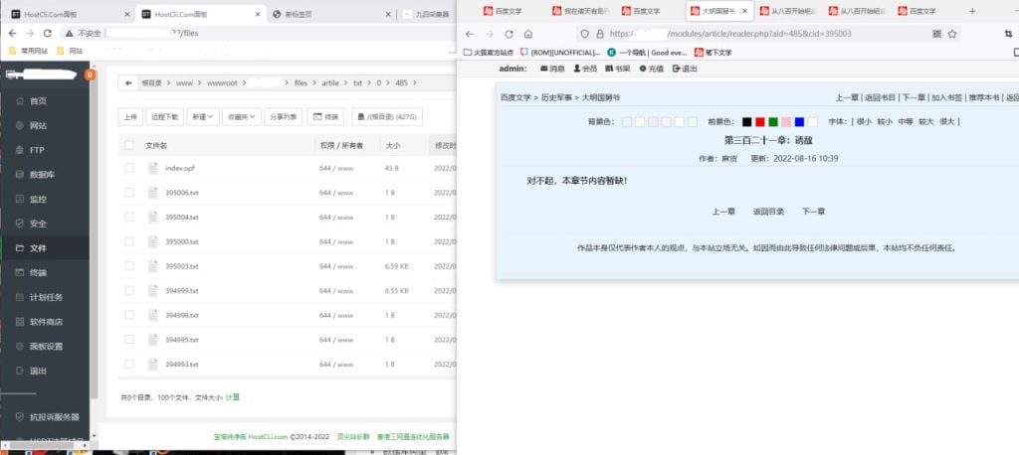Viewport: 1019px width, 455px height.
Task: Open 安全 shield icon in sidebar
Action: click(x=20, y=224)
